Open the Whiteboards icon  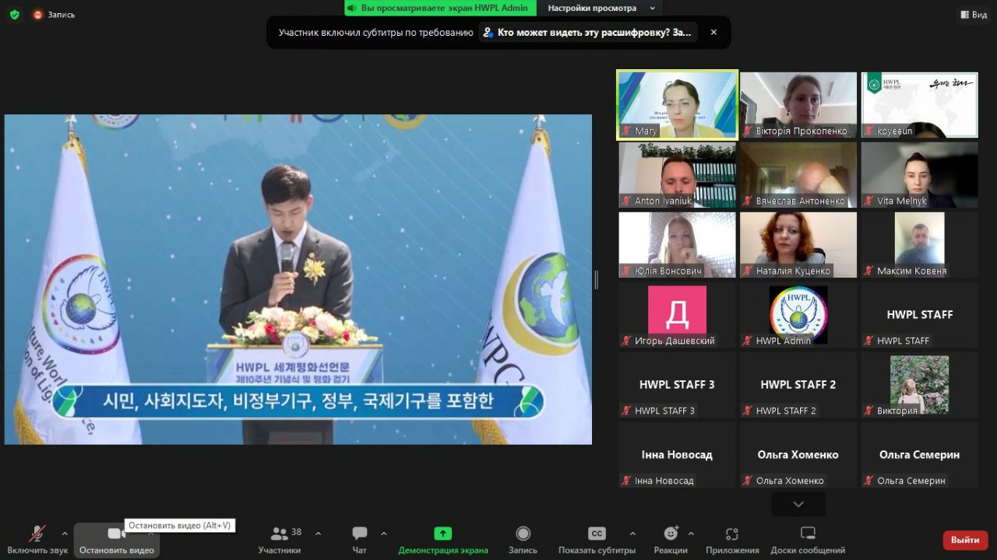808,534
